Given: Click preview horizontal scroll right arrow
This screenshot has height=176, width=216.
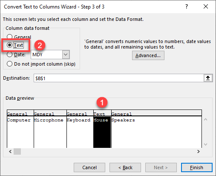Looking at the screenshot, I should 199,151.
